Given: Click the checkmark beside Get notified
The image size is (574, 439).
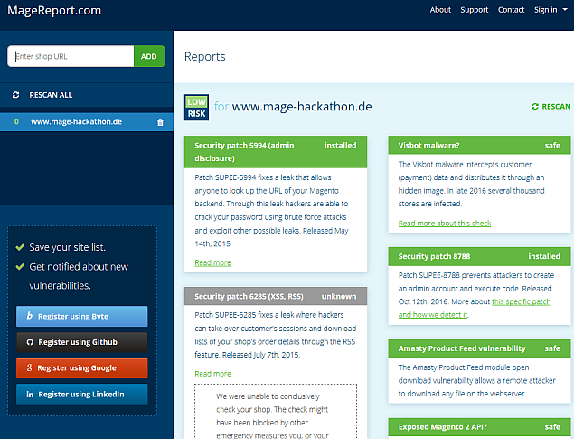Looking at the screenshot, I should tap(20, 267).
